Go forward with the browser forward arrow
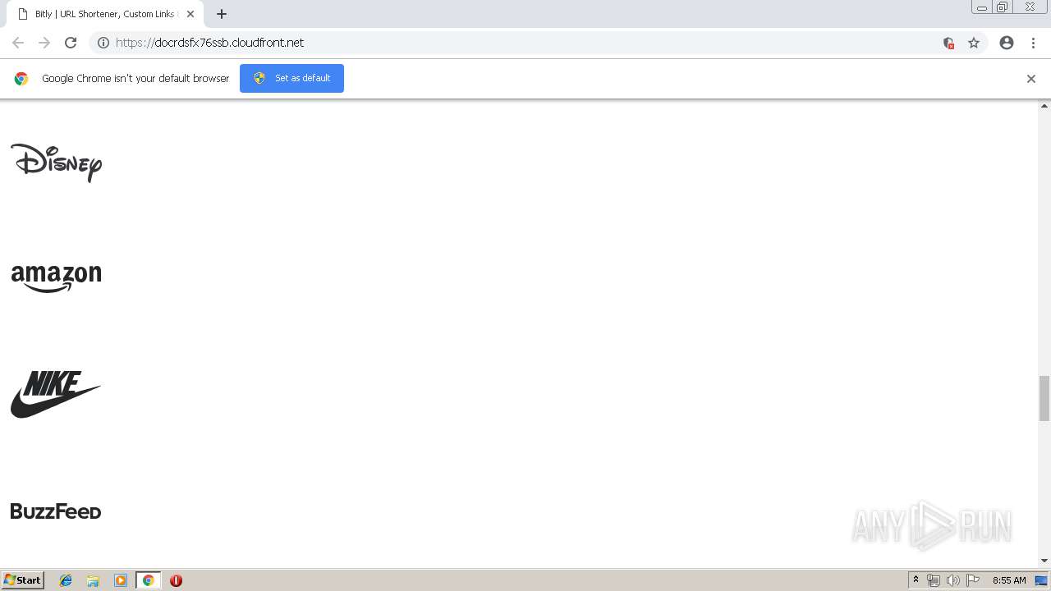Screen dimensions: 1051x591 tap(44, 43)
